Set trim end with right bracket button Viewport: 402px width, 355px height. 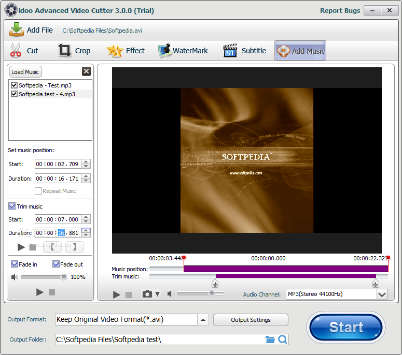(x=74, y=247)
